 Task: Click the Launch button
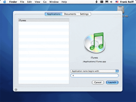point(112,82)
